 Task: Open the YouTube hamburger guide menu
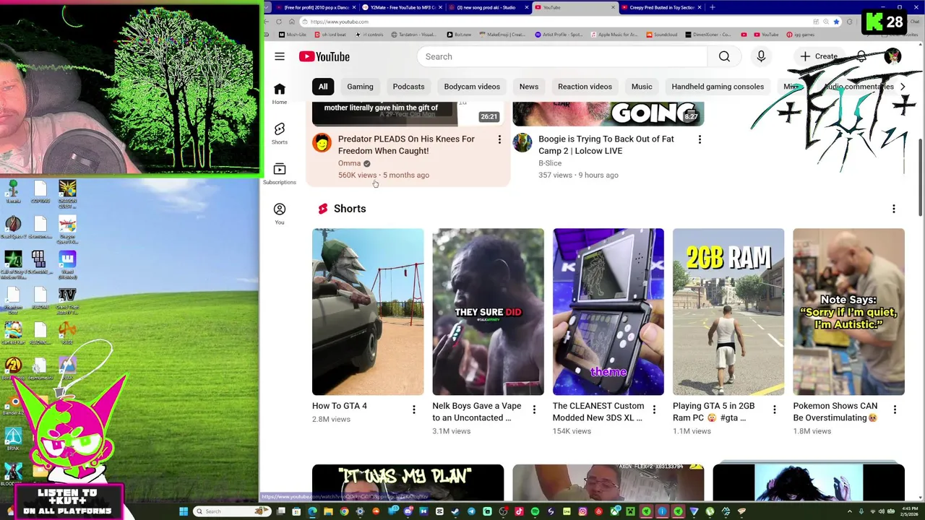tap(280, 56)
